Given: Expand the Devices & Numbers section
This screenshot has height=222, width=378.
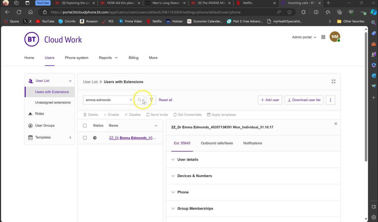Looking at the screenshot, I should click(194, 176).
